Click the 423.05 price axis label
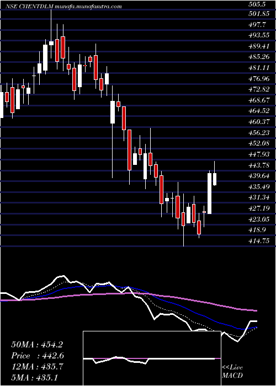The height and width of the screenshot is (386, 276). point(259,219)
